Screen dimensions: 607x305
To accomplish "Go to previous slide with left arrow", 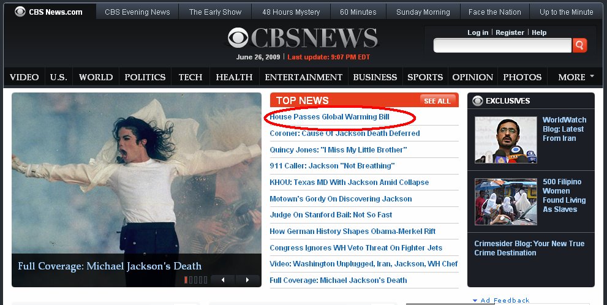I will click(x=223, y=280).
